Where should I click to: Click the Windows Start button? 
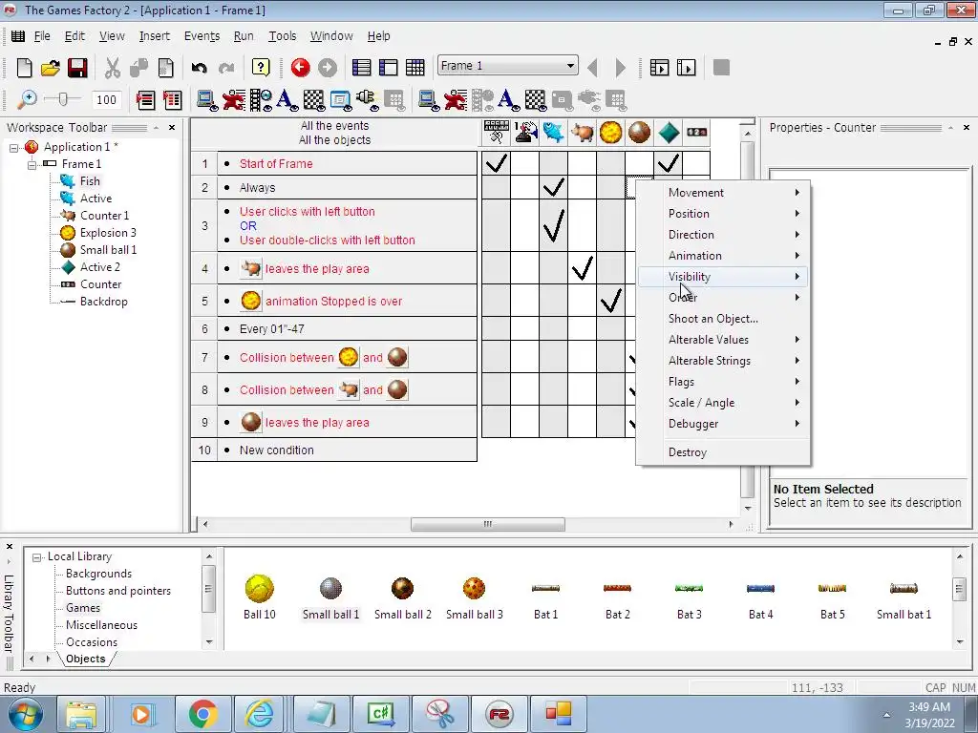[26, 714]
